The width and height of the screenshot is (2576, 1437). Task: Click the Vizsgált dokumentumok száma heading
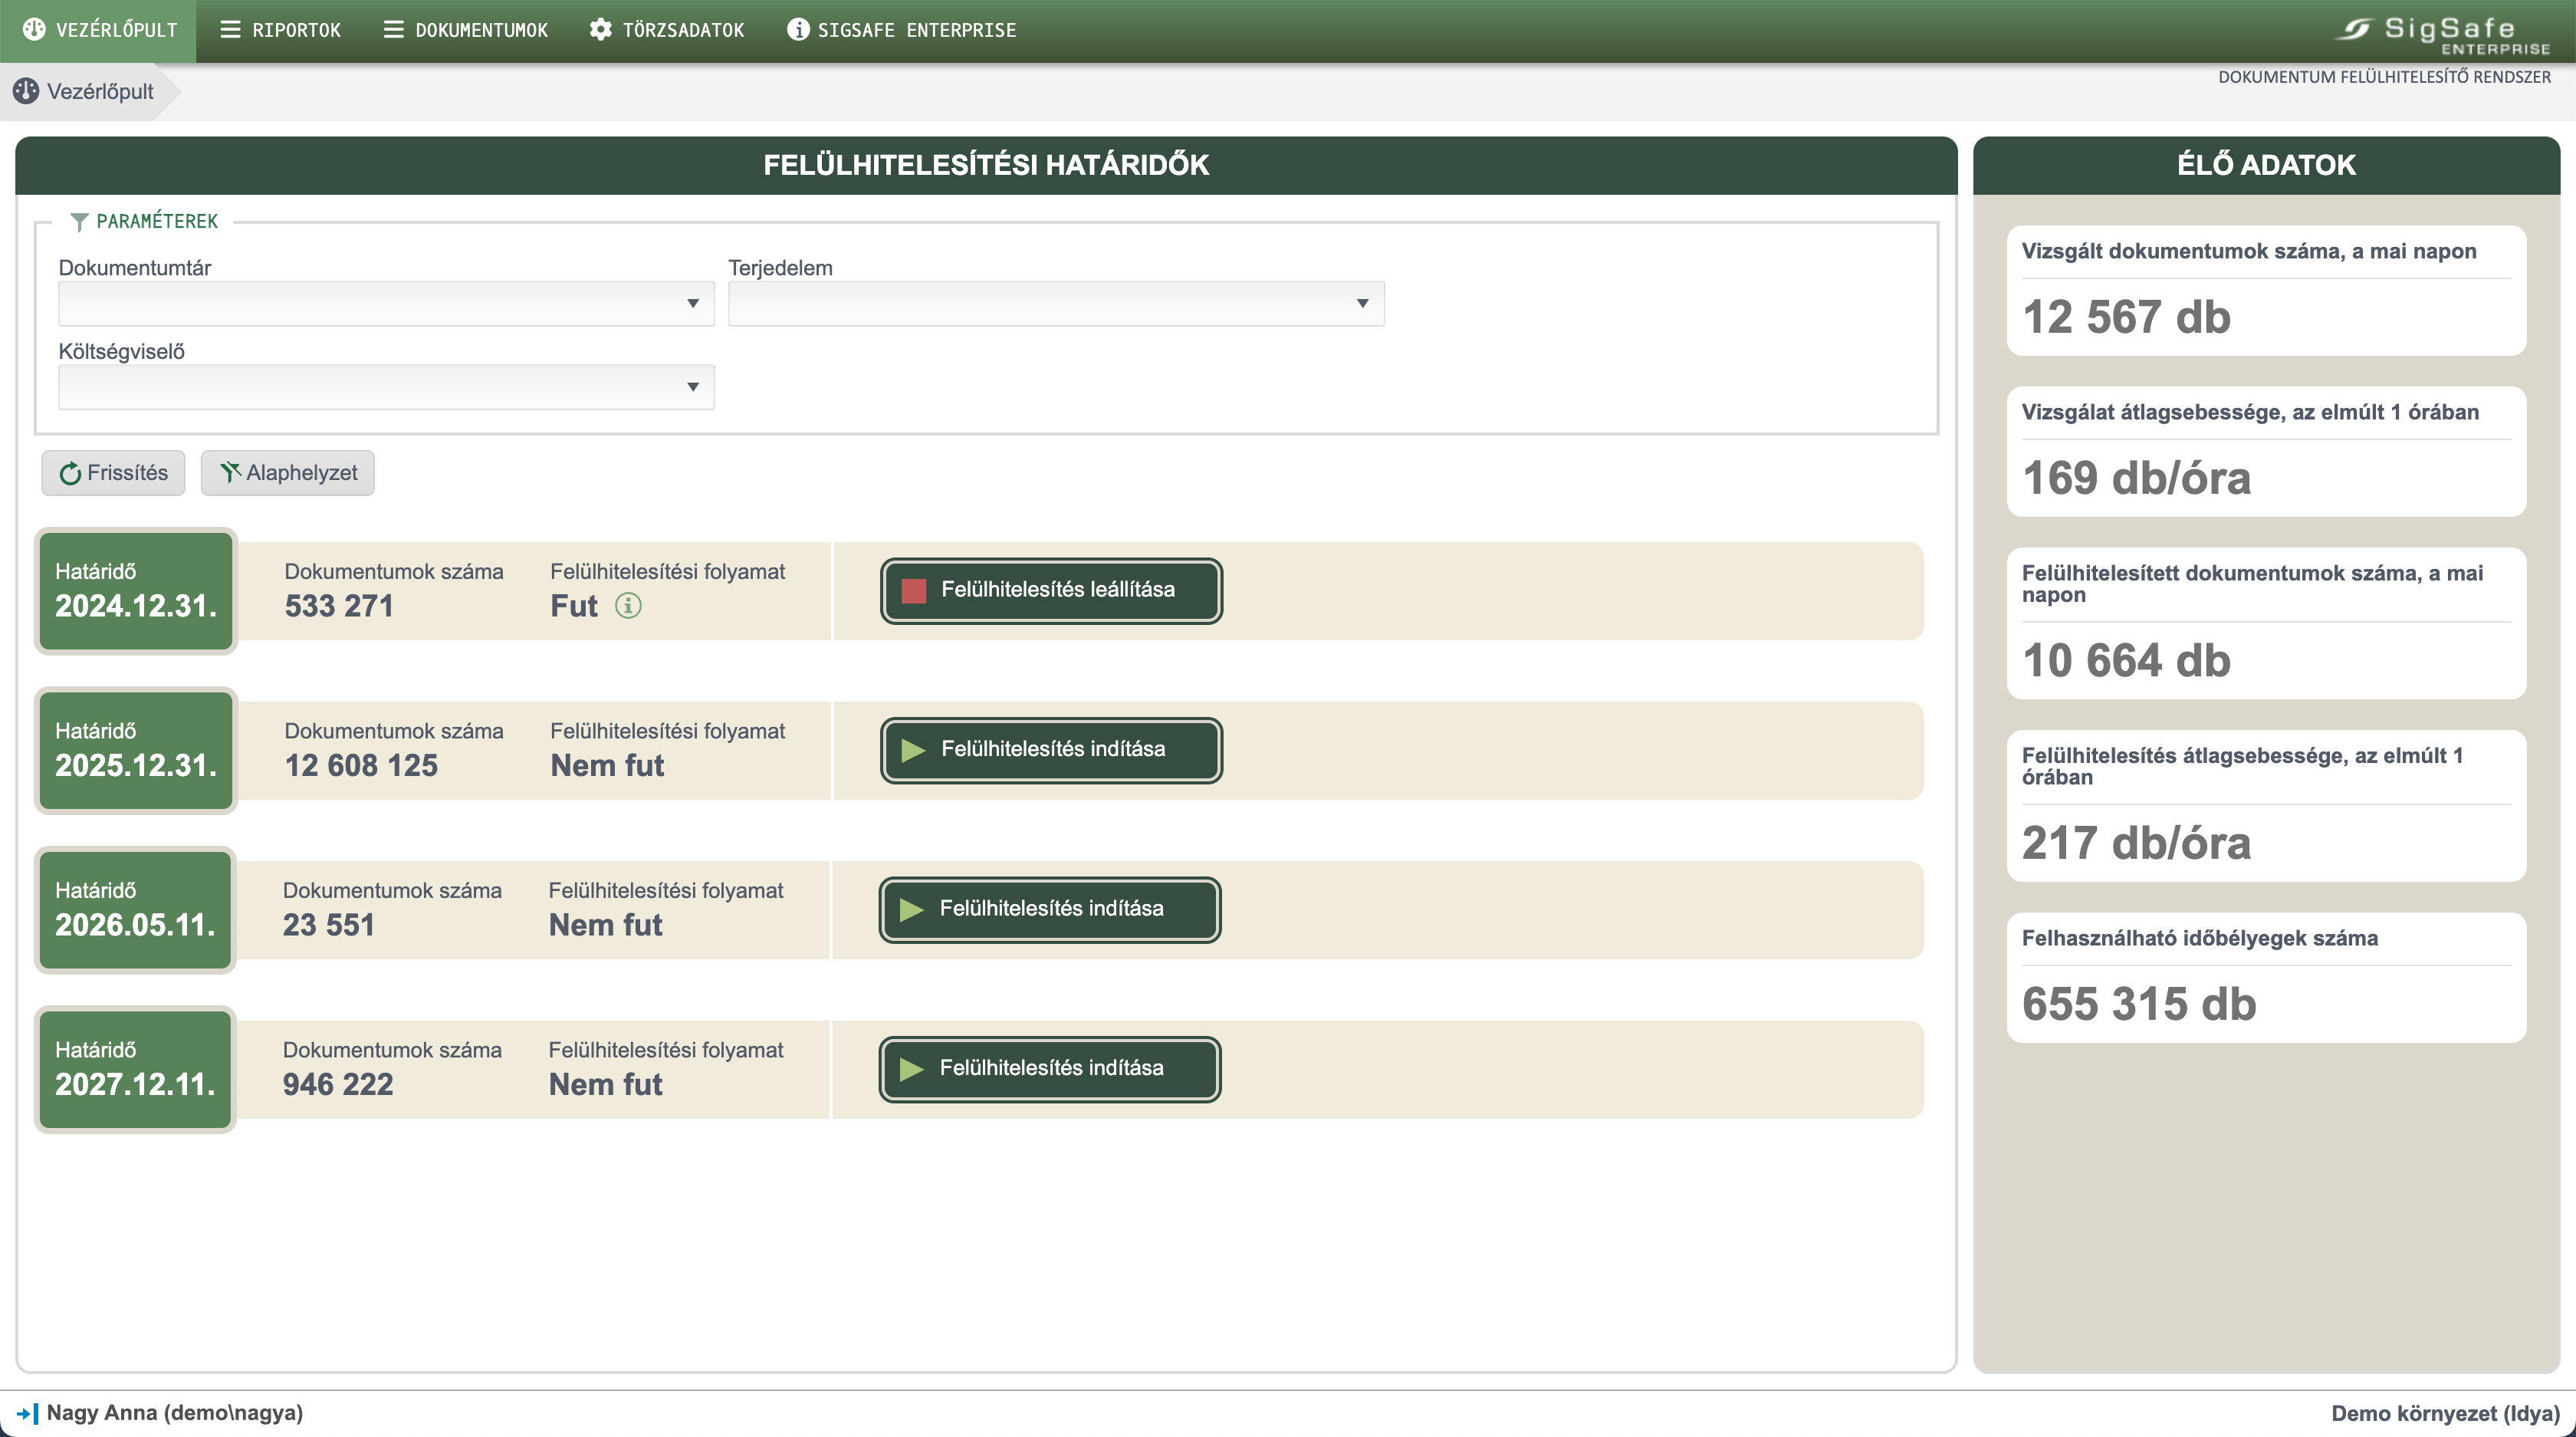2249,251
